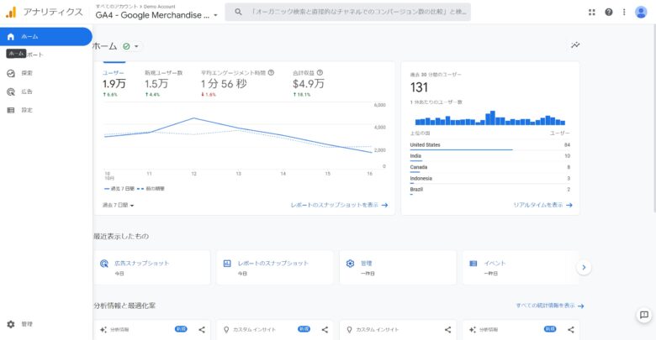656x340 pixels.
Task: Open the Admin (管理) recent card
Action: tap(398, 267)
